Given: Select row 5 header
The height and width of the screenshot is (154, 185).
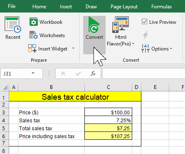Looking at the screenshot, I should point(4,128).
